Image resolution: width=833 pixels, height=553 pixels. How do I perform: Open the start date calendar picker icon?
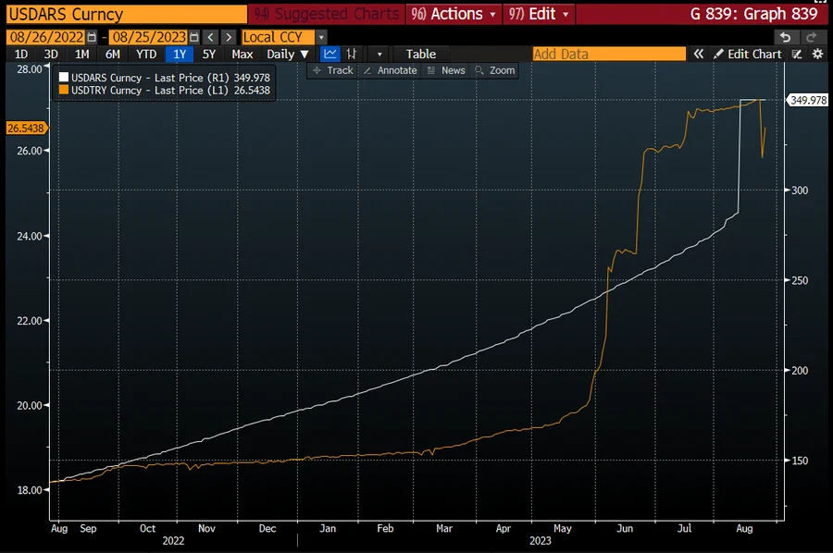tap(92, 37)
